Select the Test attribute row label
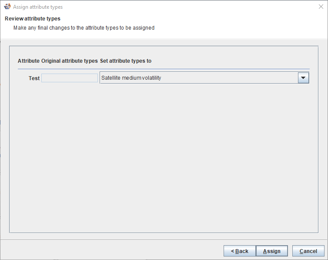The image size is (328, 260). pyautogui.click(x=34, y=78)
